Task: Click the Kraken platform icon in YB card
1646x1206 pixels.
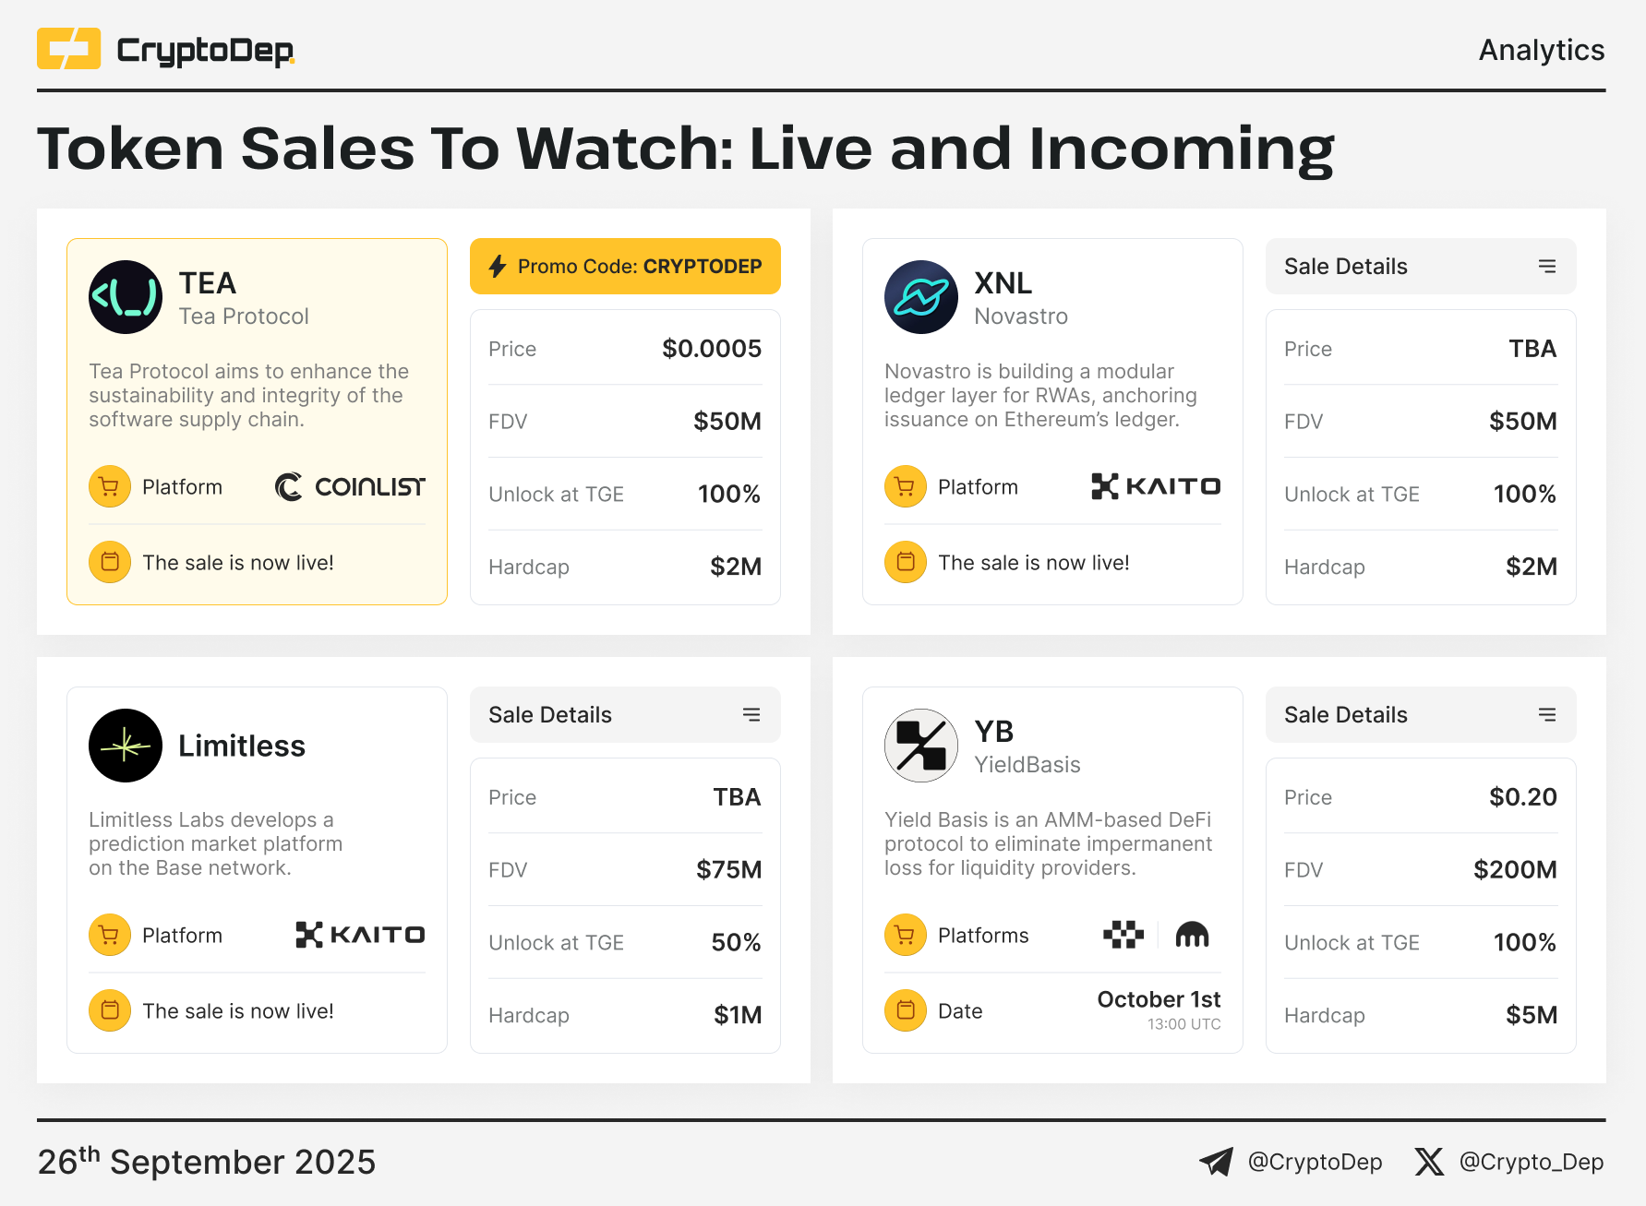Action: [1192, 935]
